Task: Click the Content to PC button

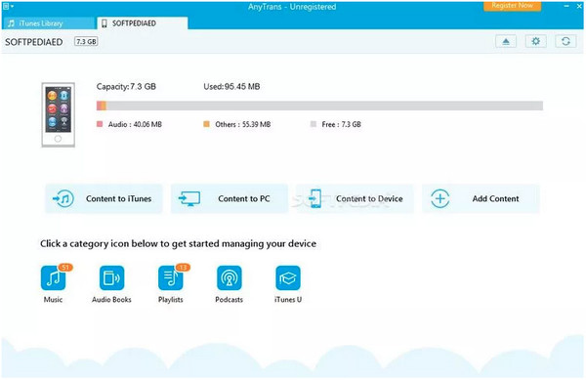Action: [230, 198]
